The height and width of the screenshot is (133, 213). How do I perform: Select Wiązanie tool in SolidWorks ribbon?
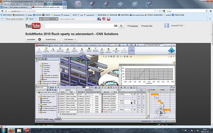(53, 50)
